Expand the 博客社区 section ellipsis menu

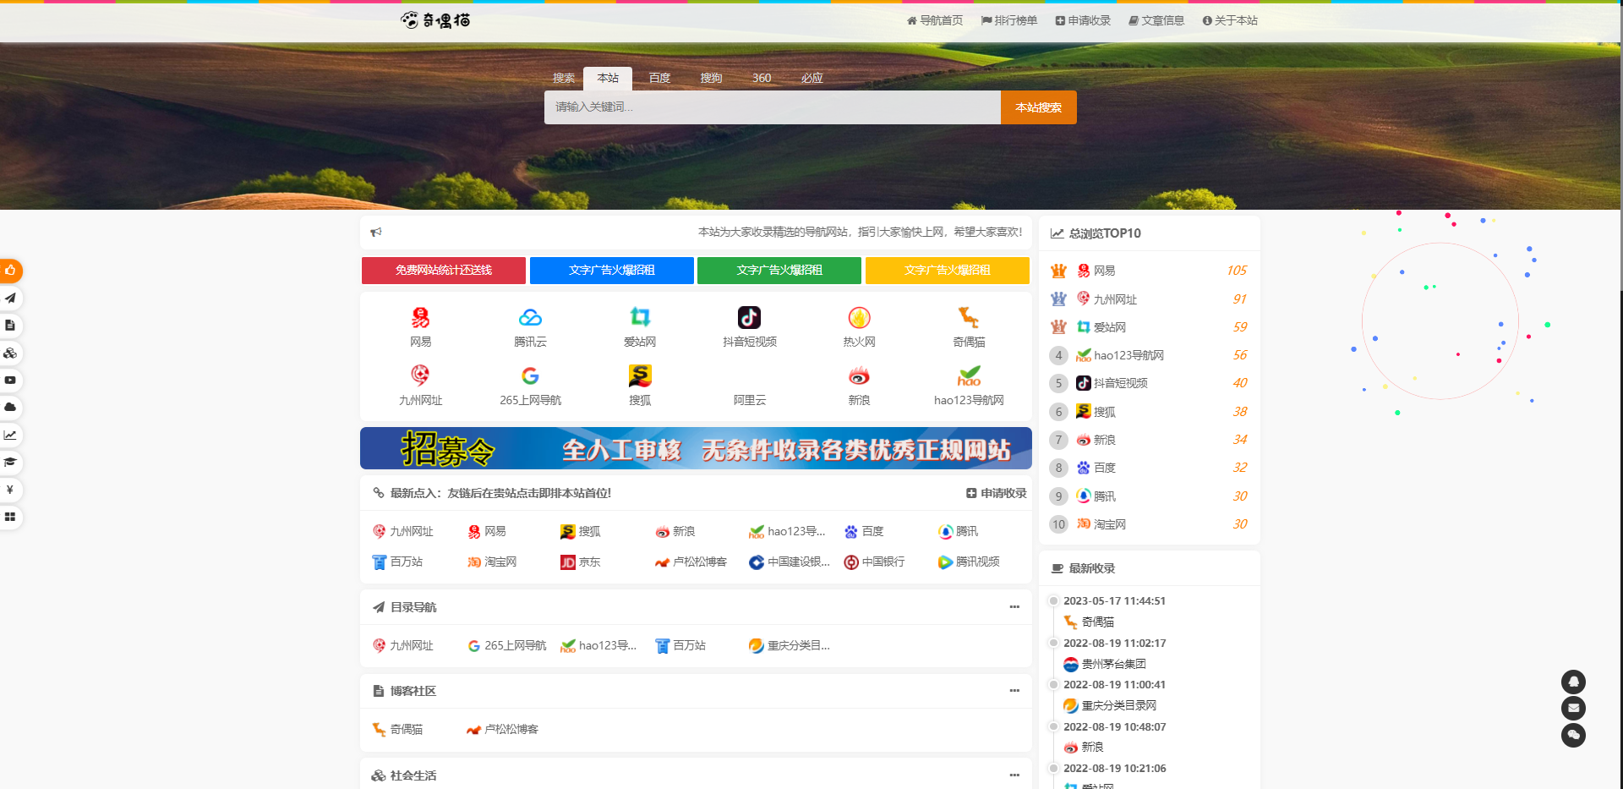click(x=1014, y=691)
